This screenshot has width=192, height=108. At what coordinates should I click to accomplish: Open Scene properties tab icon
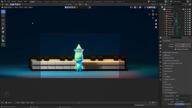click(x=160, y=55)
